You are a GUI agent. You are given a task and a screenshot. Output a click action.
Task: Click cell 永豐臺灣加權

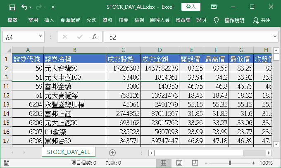pos(75,104)
